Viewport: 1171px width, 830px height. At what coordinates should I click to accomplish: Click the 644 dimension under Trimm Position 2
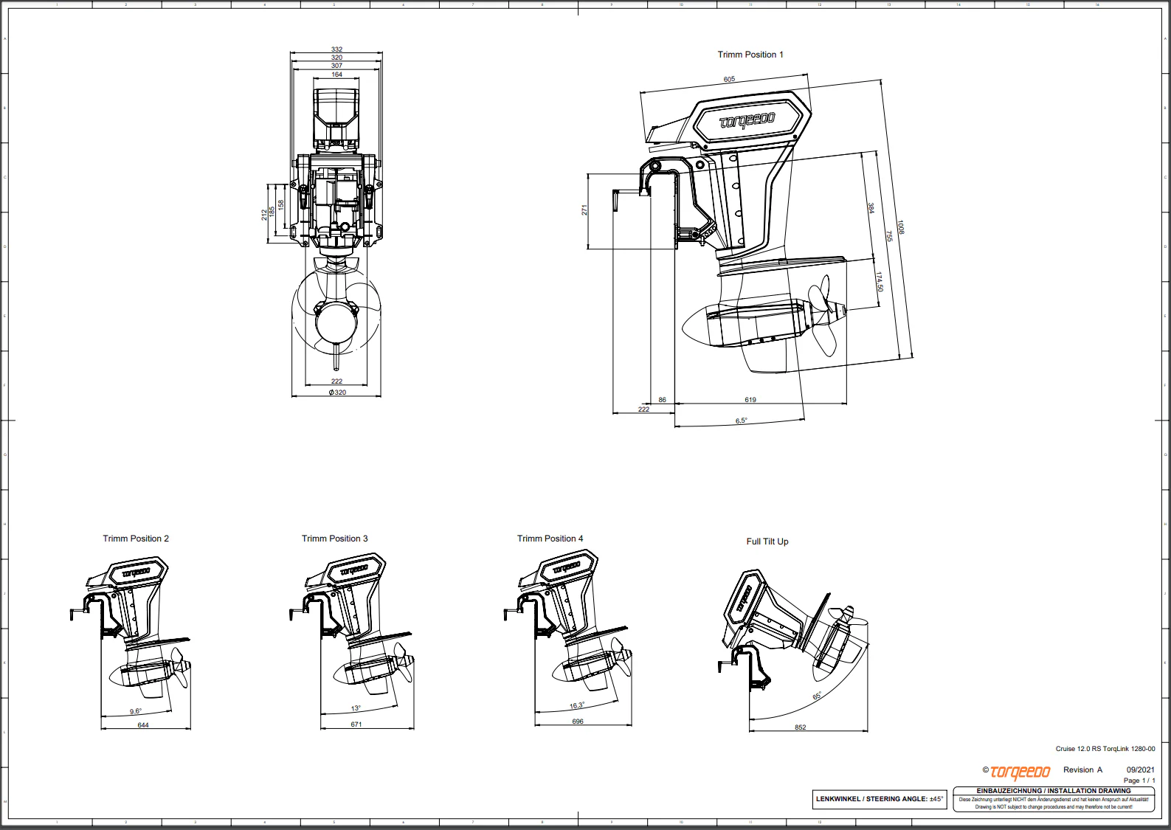143,725
